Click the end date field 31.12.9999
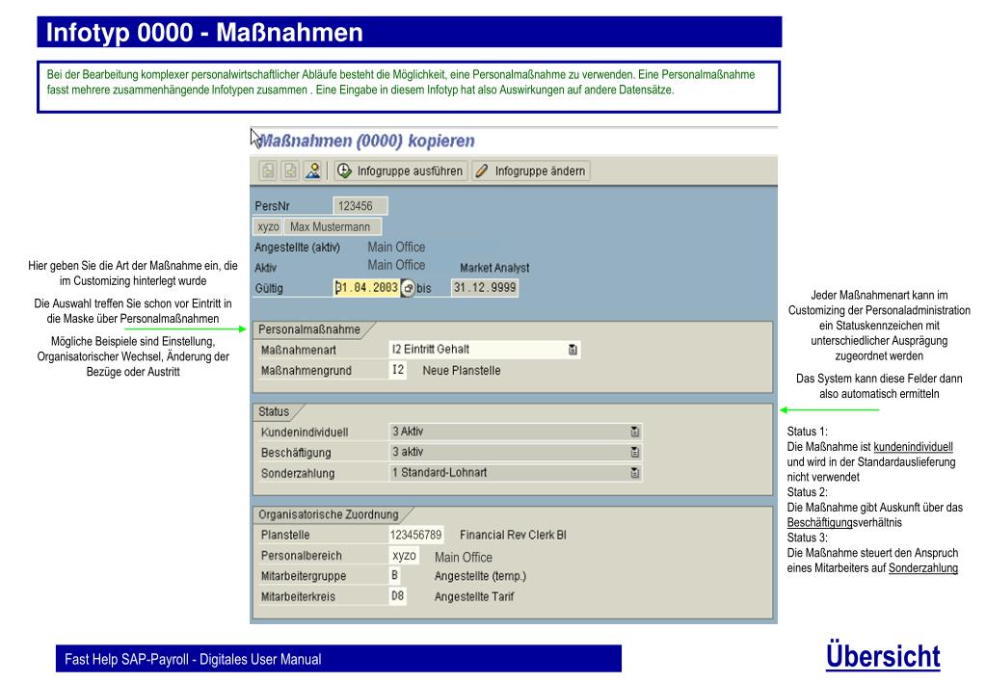Image resolution: width=986 pixels, height=682 pixels. (x=485, y=288)
